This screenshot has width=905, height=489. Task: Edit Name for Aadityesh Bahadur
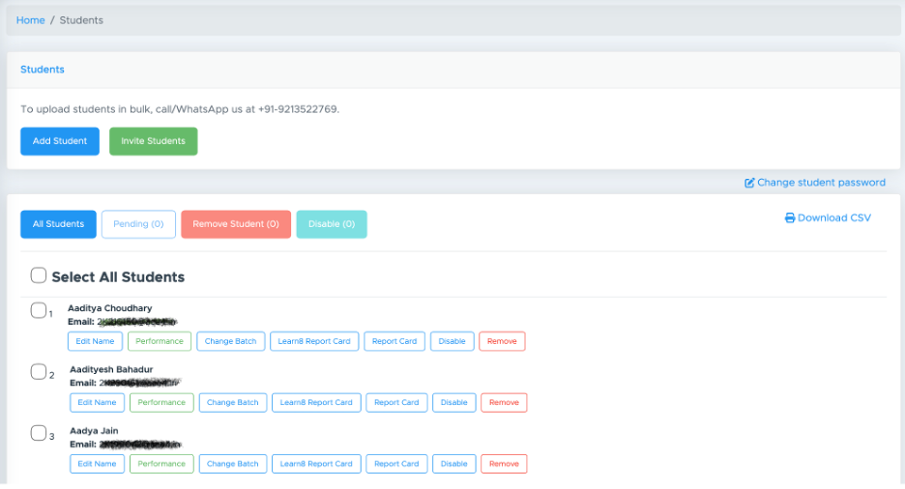tap(98, 402)
